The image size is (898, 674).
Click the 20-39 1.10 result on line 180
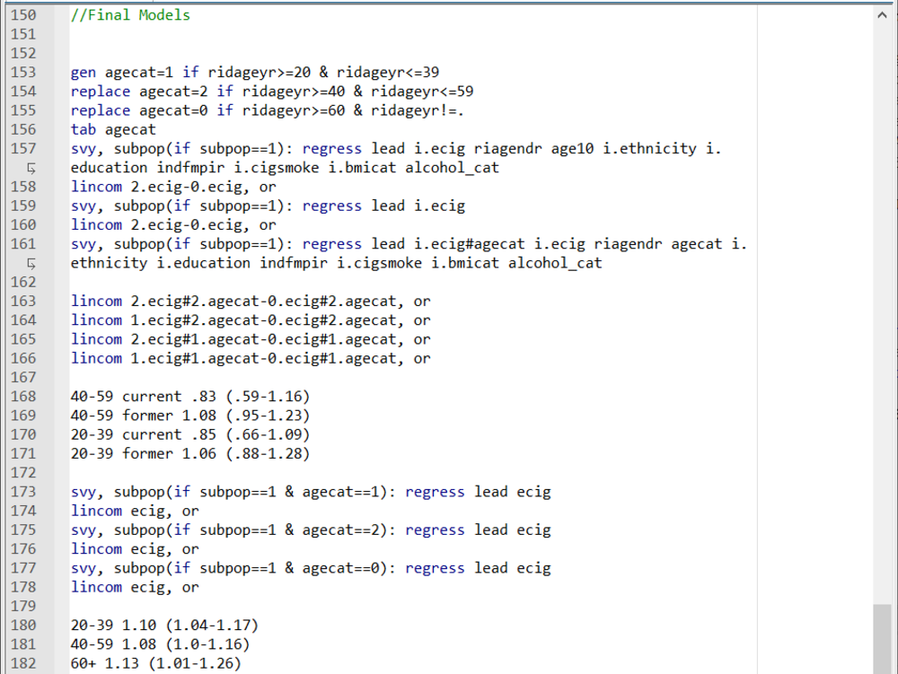pyautogui.click(x=164, y=625)
